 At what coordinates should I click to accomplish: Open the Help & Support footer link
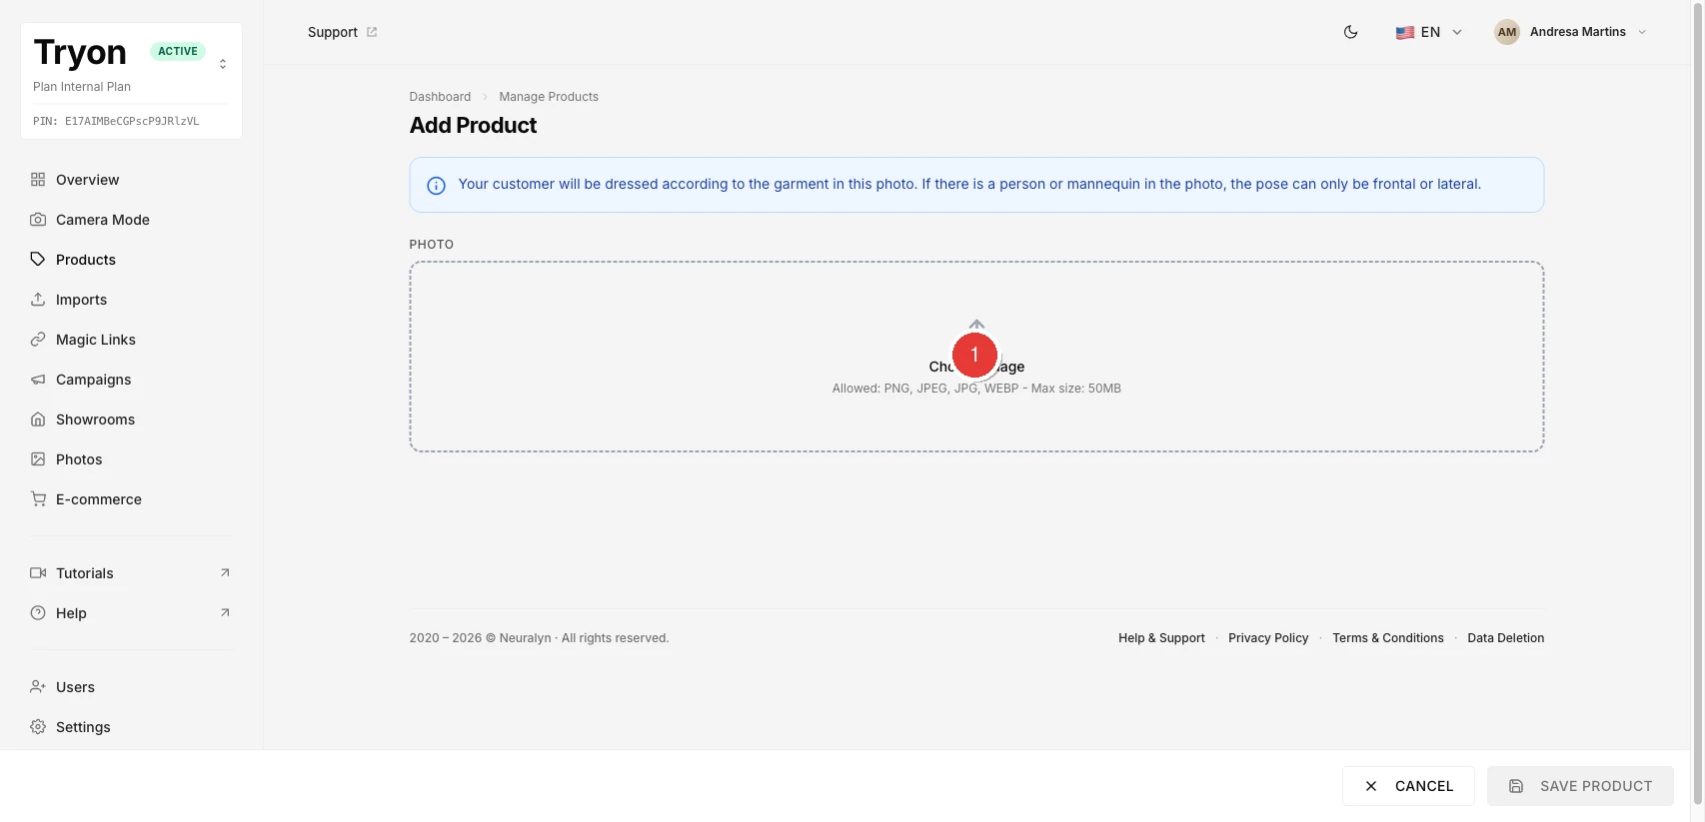point(1161,638)
